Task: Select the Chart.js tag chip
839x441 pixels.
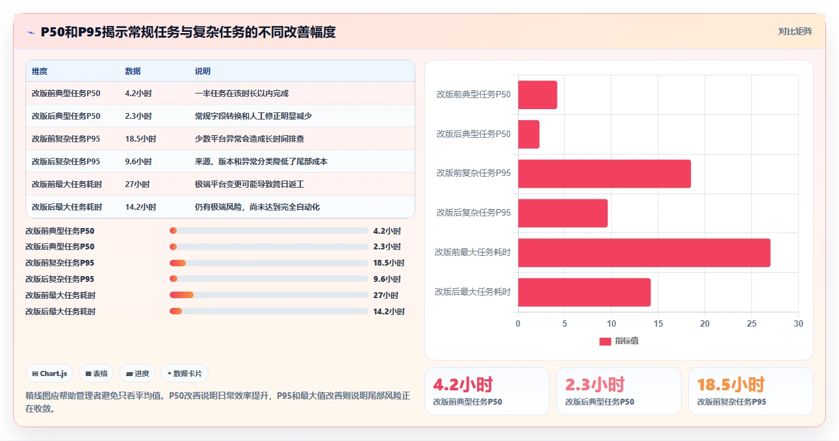Action: pos(50,373)
